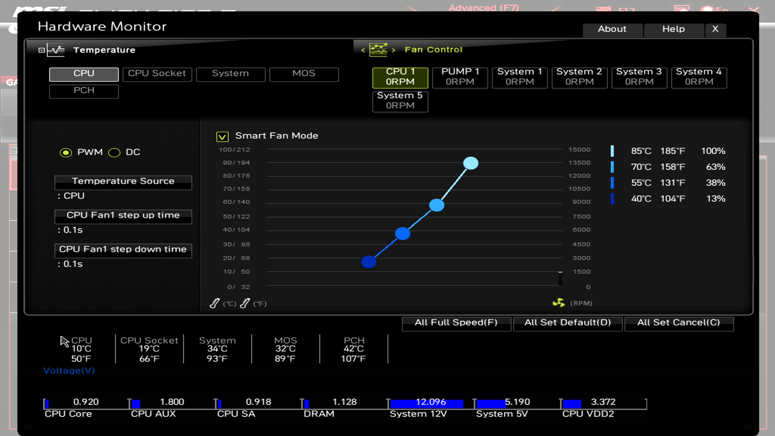Select the System 5 fan monitor icon
The width and height of the screenshot is (775, 436).
[400, 100]
